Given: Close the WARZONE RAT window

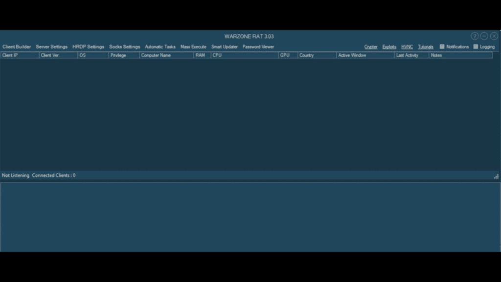Looking at the screenshot, I should coord(494,36).
